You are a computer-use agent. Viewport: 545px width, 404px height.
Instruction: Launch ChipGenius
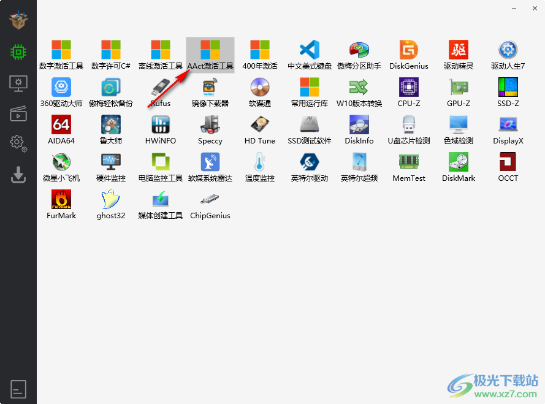tap(210, 204)
